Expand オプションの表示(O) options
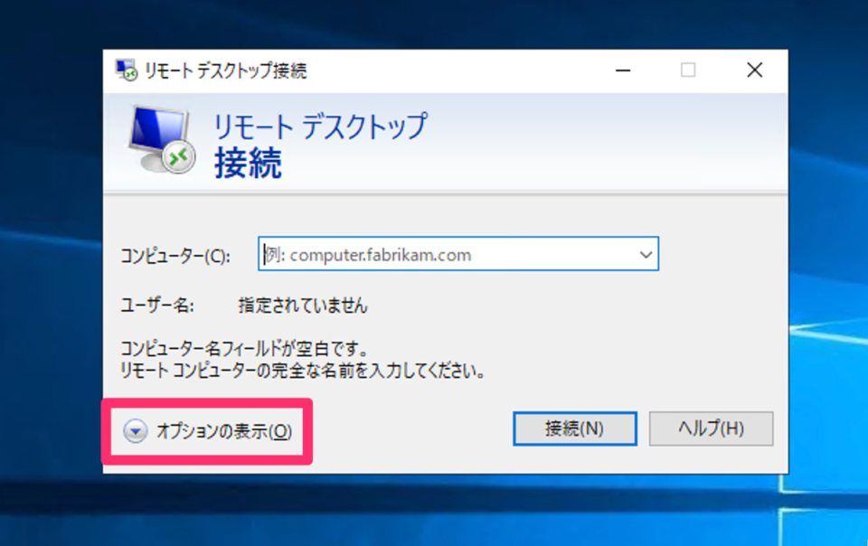The image size is (868, 546). tap(208, 431)
